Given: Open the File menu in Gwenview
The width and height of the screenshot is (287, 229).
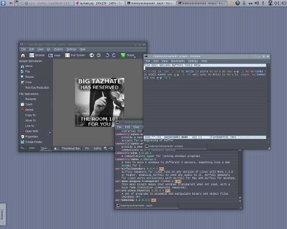Looking at the screenshot, I should (24, 49).
